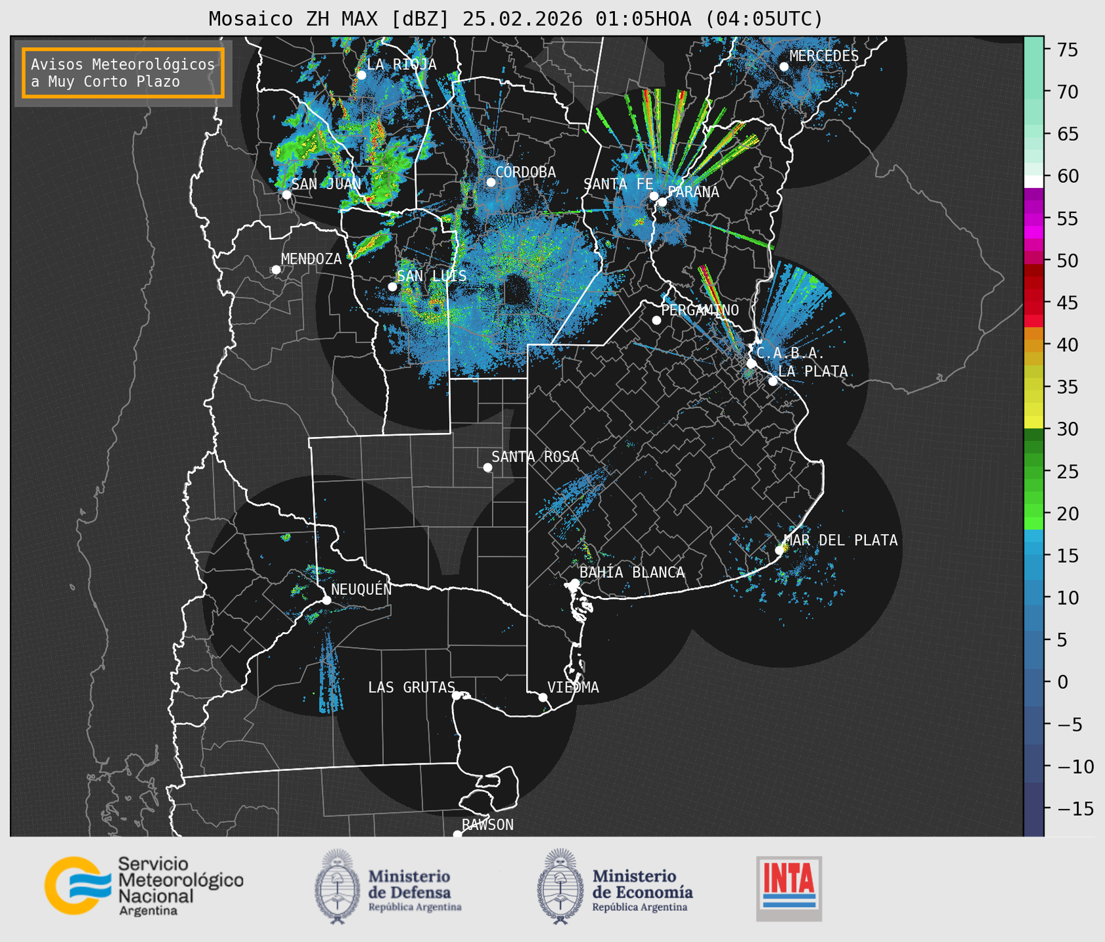Click the Mercedes city marker dot

tap(784, 67)
